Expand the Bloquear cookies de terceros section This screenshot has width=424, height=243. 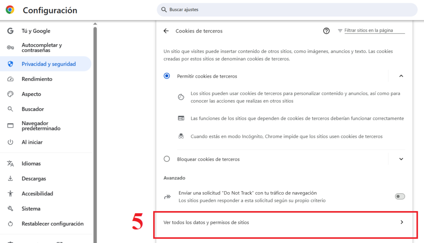[x=401, y=159]
